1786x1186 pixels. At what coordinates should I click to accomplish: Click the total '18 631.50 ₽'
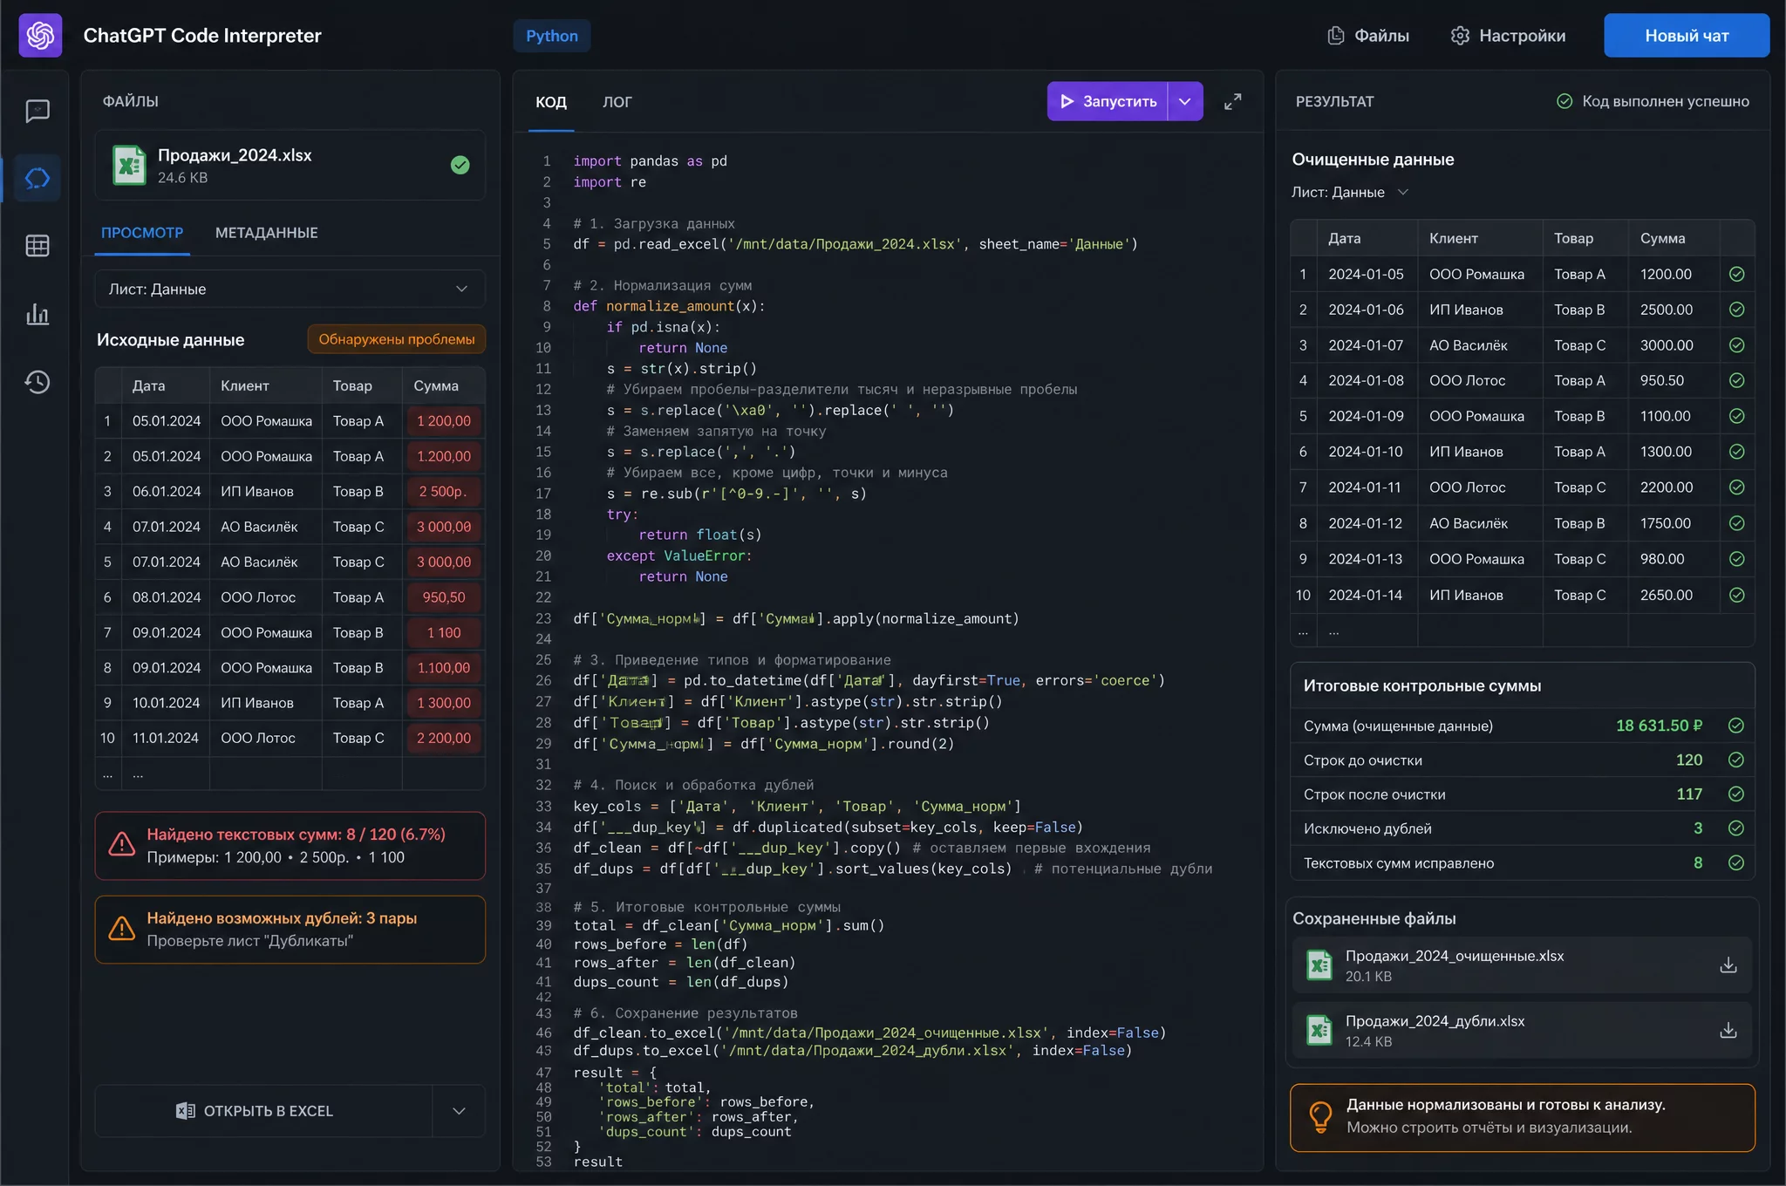1659,726
